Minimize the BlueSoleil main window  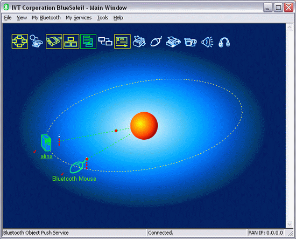point(267,8)
